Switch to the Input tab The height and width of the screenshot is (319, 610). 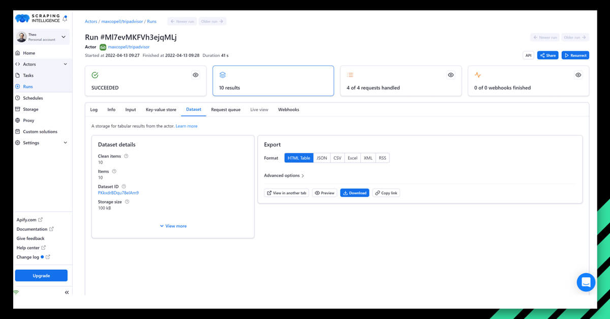(131, 109)
